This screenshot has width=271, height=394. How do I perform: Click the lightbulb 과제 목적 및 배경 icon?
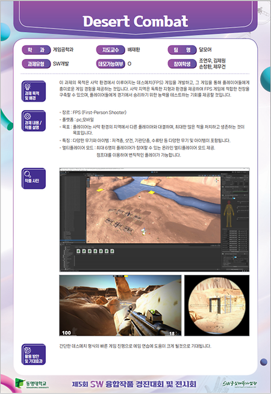tap(34, 91)
